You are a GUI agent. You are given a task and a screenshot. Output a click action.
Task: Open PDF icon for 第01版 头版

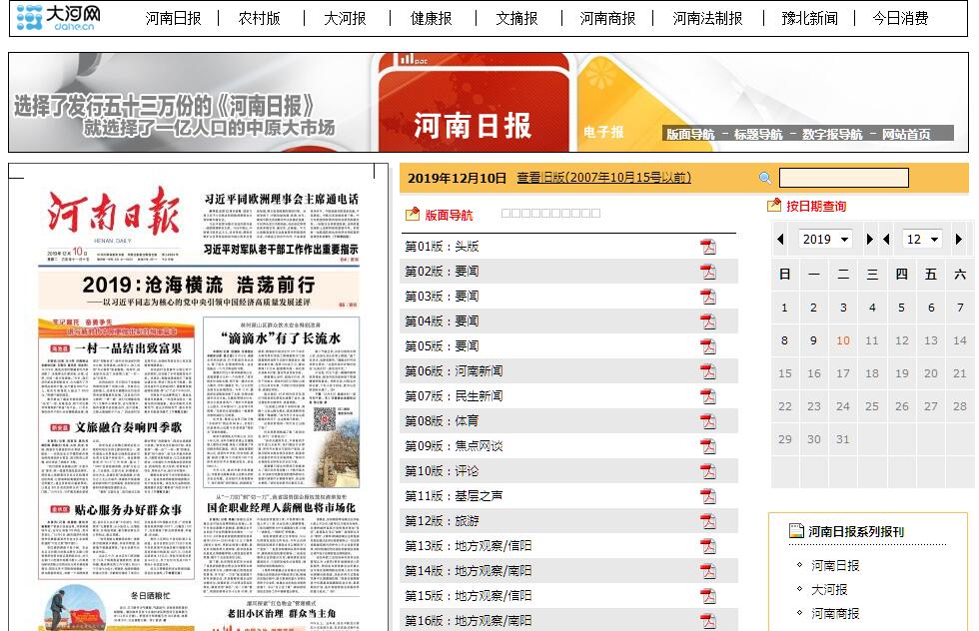point(708,247)
